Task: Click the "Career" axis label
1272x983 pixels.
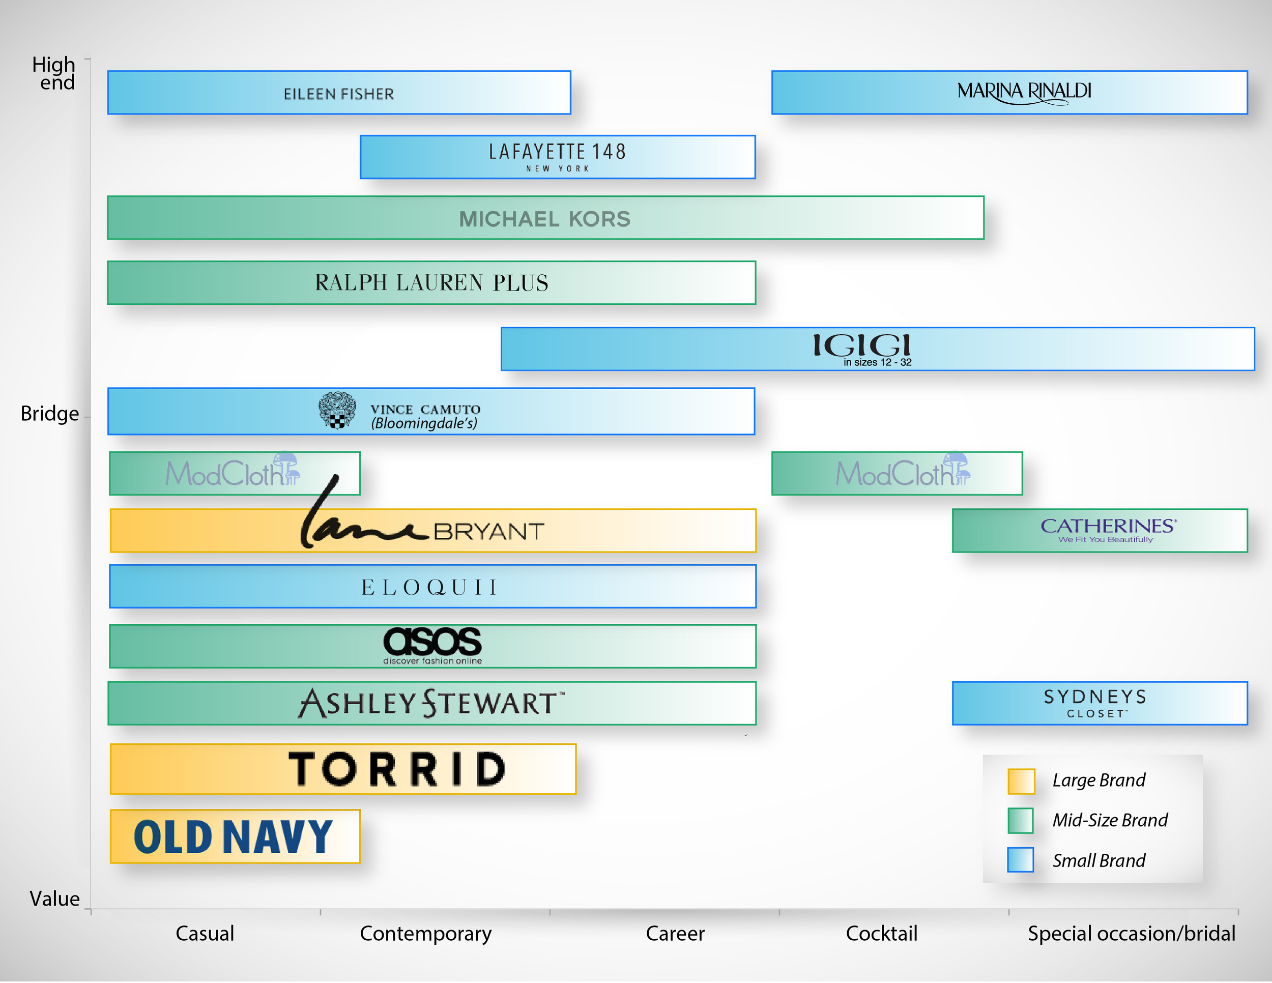Action: (x=676, y=934)
